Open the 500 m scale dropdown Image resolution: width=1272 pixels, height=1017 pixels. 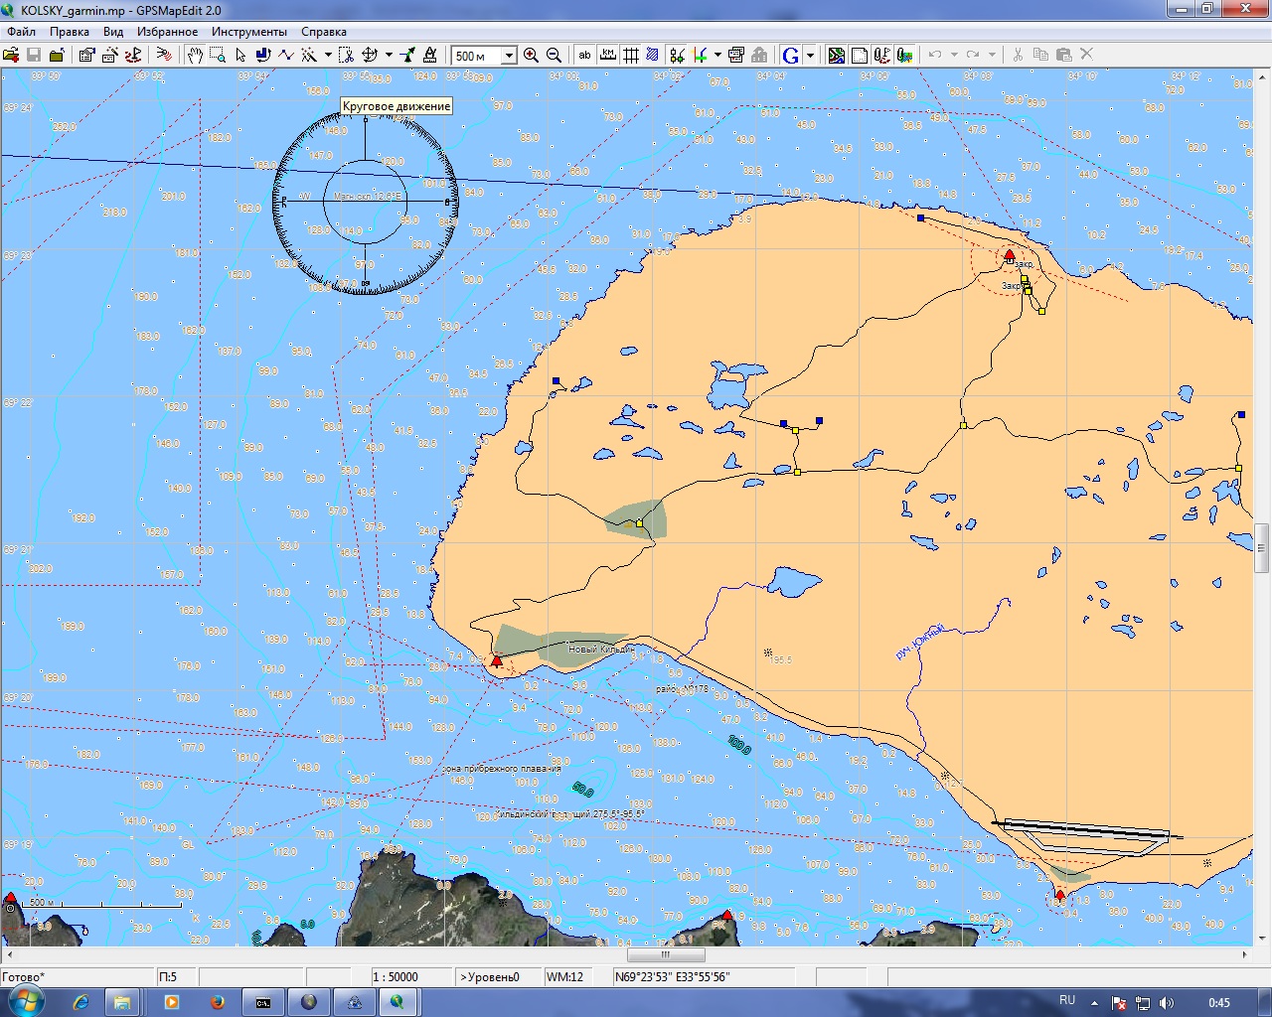(509, 56)
